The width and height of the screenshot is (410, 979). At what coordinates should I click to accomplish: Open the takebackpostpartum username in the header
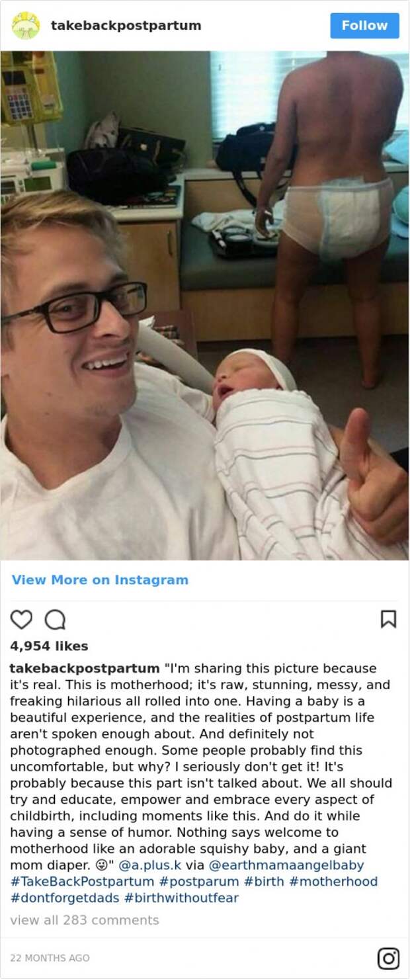(x=126, y=26)
